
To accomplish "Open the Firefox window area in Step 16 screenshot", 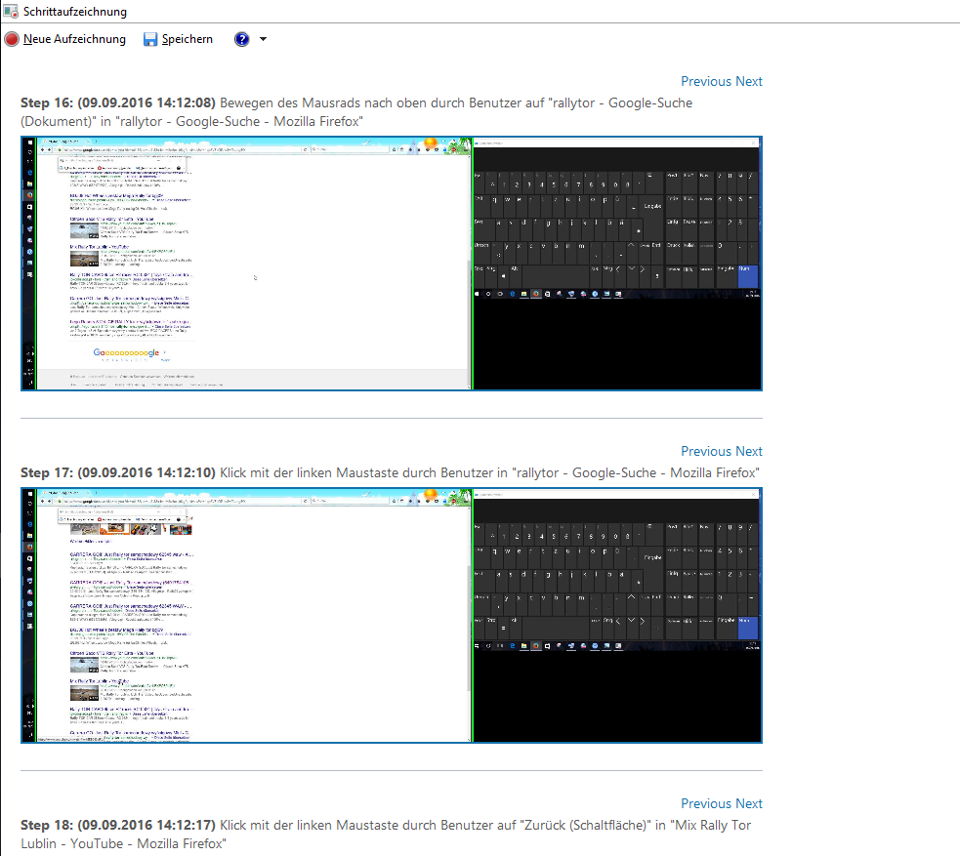I will click(x=254, y=264).
